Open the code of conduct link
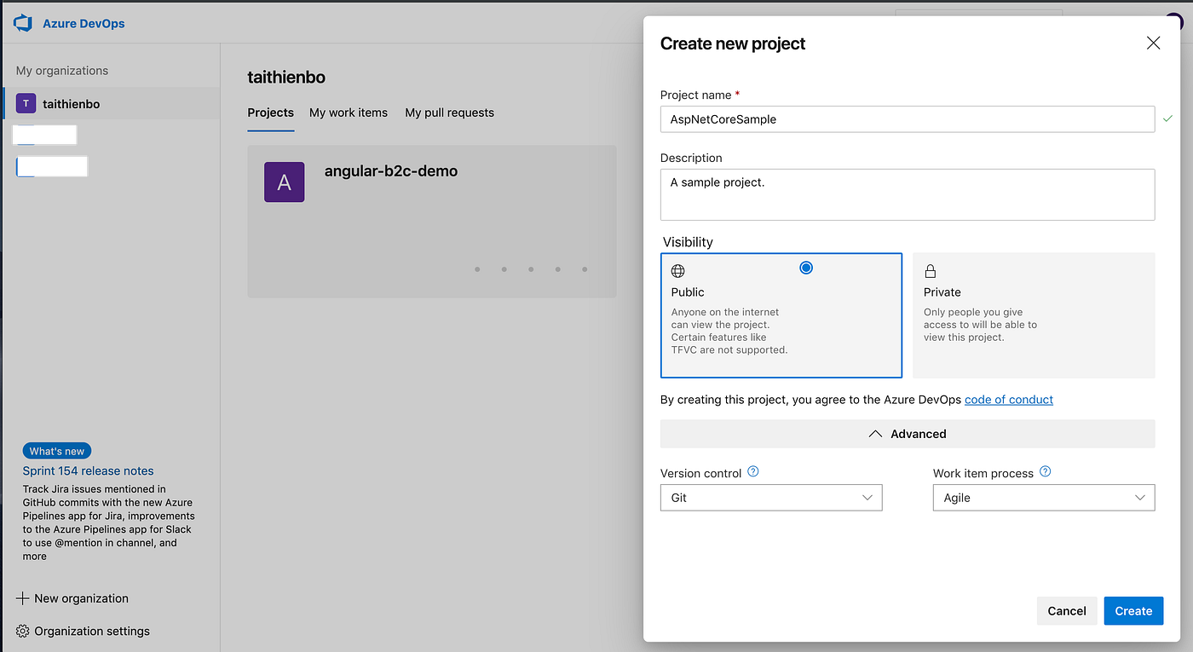The width and height of the screenshot is (1193, 652). coord(1009,399)
